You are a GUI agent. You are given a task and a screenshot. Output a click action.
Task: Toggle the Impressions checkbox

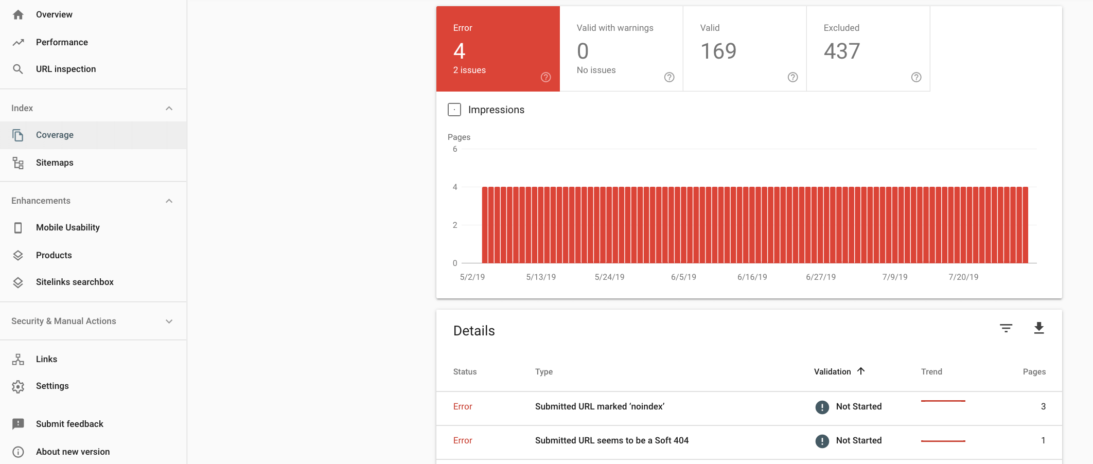pos(454,110)
